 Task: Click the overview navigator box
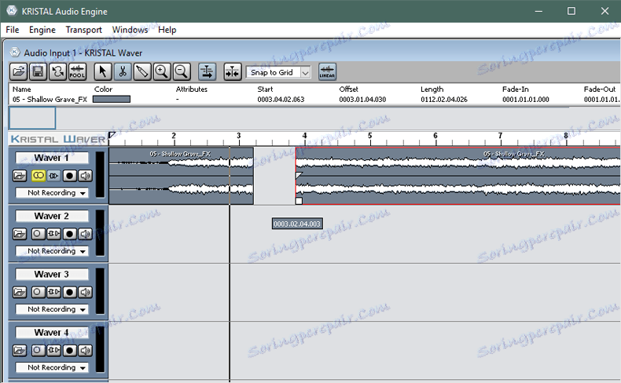click(x=32, y=118)
